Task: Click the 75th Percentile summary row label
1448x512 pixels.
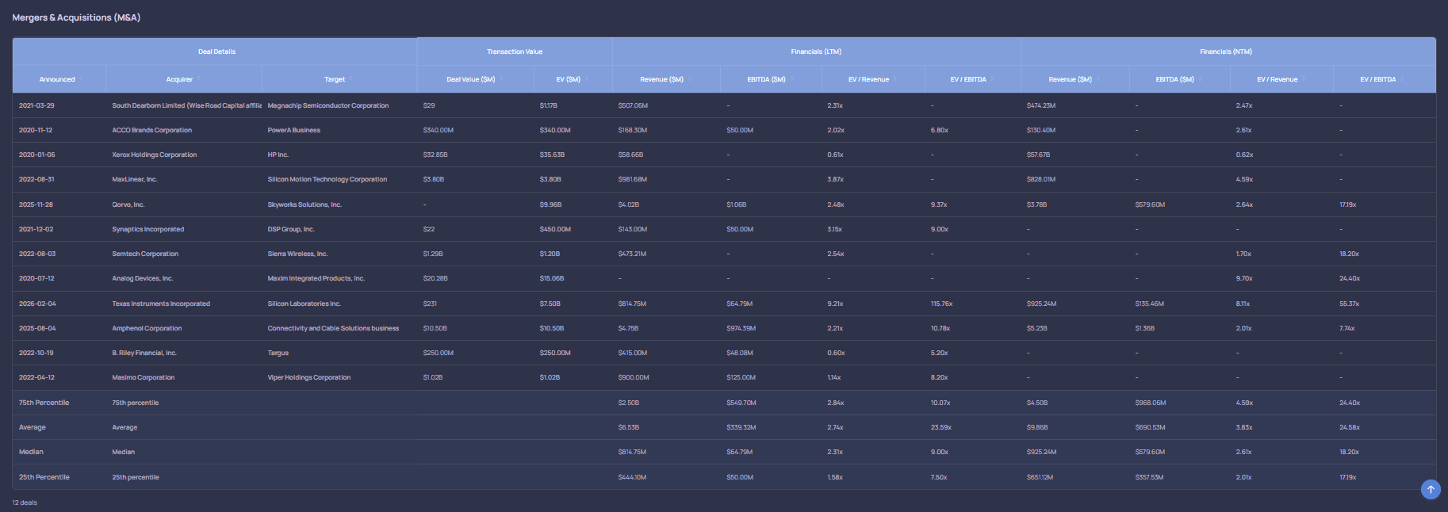Action: point(44,403)
